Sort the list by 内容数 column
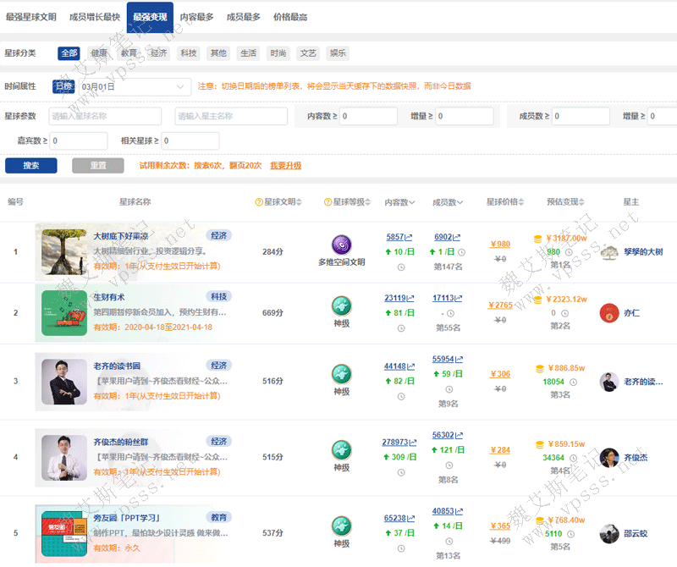The height and width of the screenshot is (567, 677). [399, 202]
